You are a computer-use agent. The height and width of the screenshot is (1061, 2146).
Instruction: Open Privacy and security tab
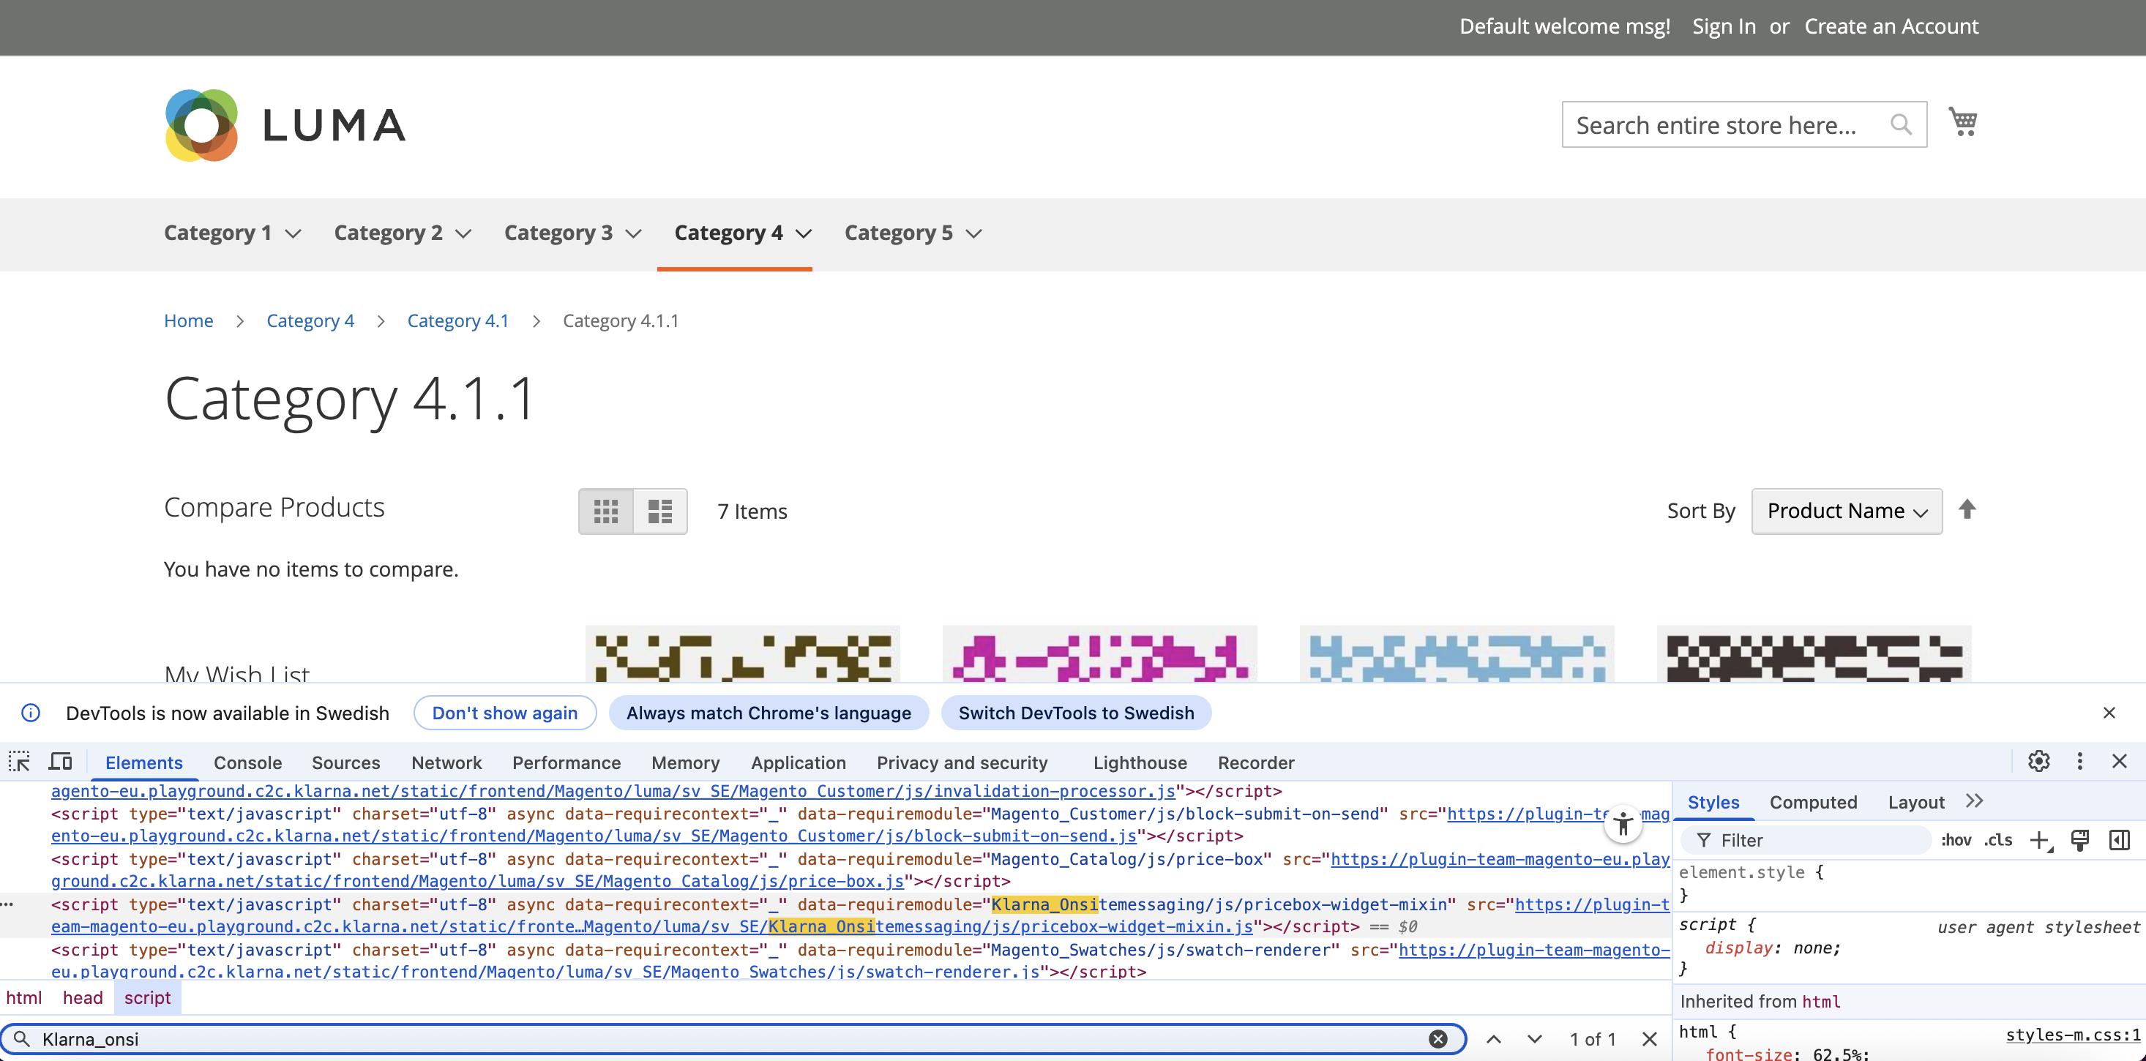[962, 762]
